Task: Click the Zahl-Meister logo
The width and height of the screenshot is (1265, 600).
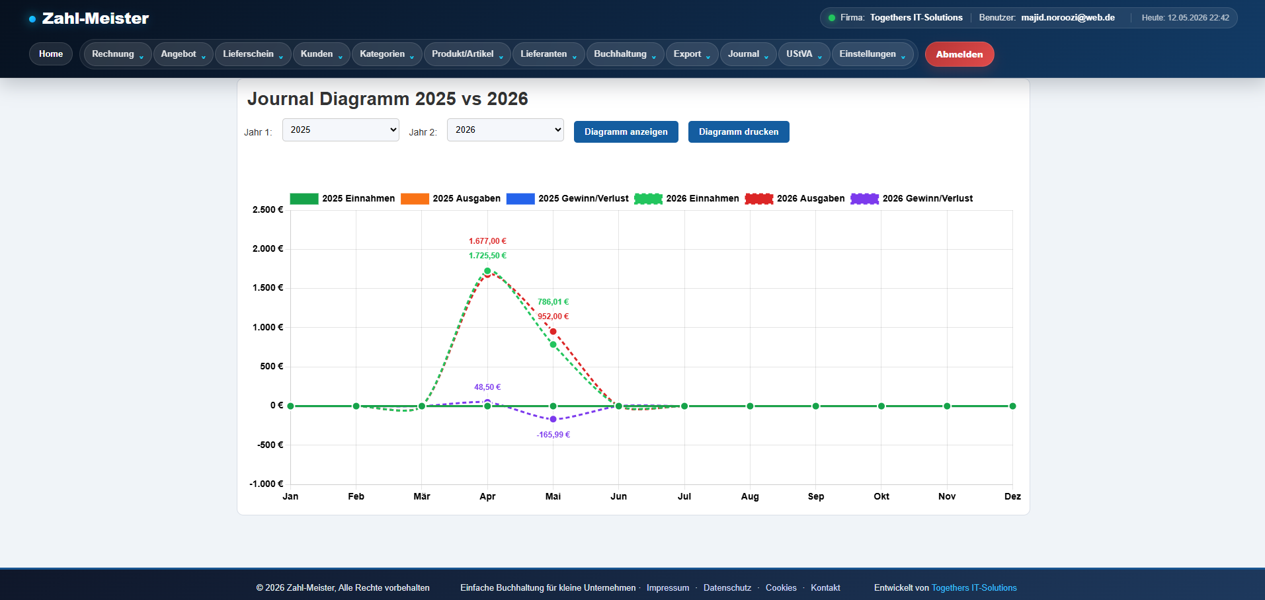Action: 89,19
